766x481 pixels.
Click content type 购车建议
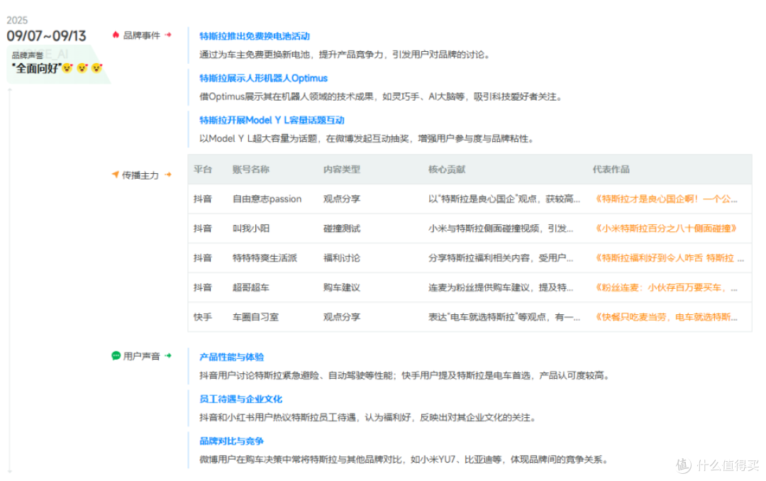click(x=341, y=287)
